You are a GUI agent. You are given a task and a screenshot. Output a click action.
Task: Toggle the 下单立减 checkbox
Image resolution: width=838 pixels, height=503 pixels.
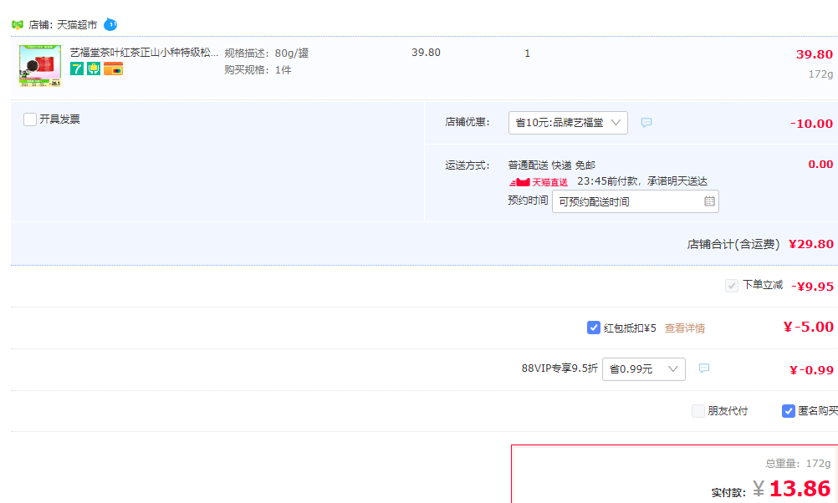tap(732, 286)
